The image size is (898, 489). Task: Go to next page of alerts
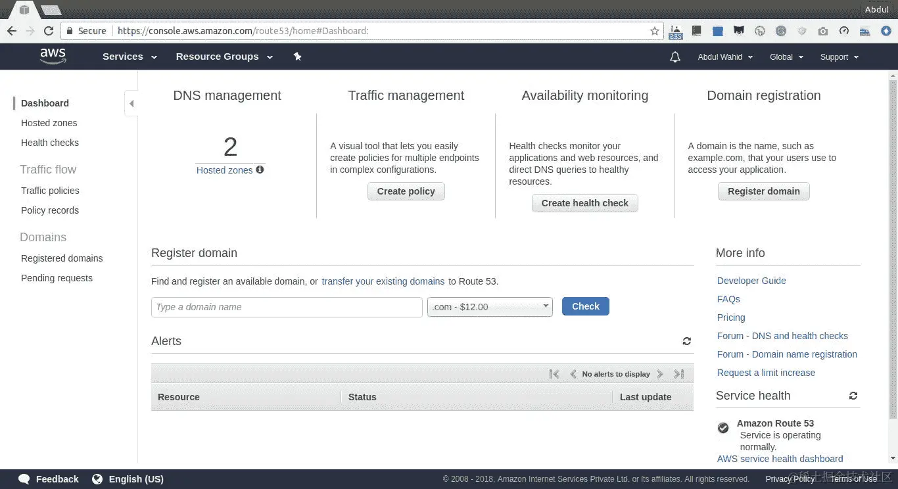660,374
